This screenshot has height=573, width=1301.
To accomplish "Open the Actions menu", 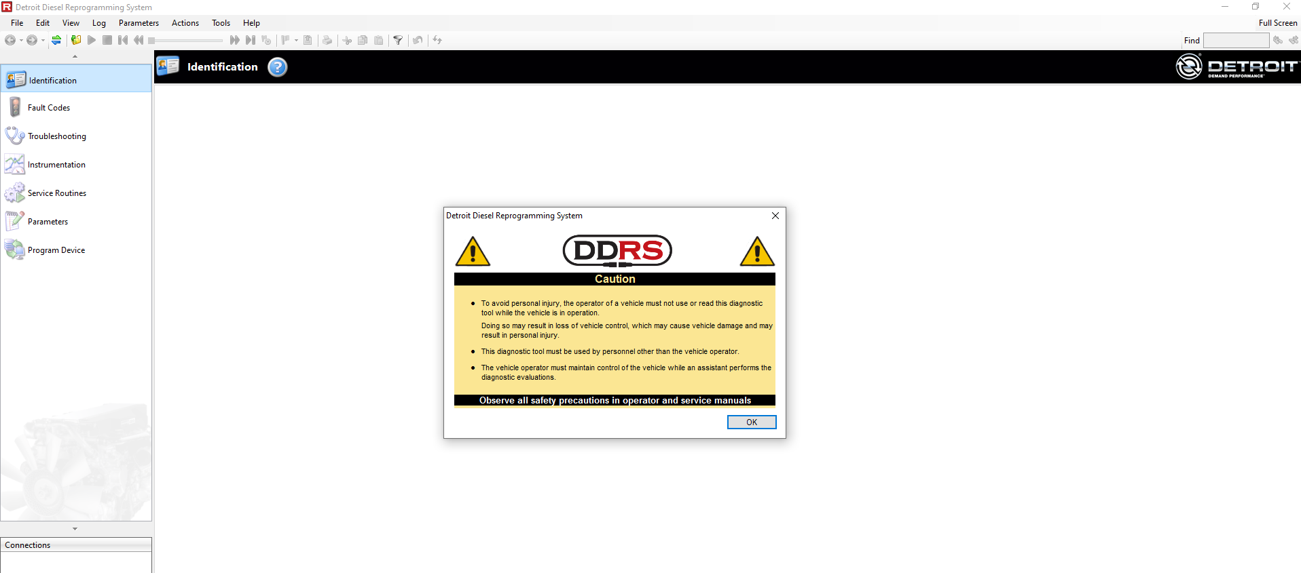I will pyautogui.click(x=185, y=23).
